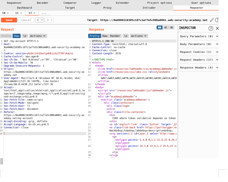Go back to previous request in history

tap(38, 20)
